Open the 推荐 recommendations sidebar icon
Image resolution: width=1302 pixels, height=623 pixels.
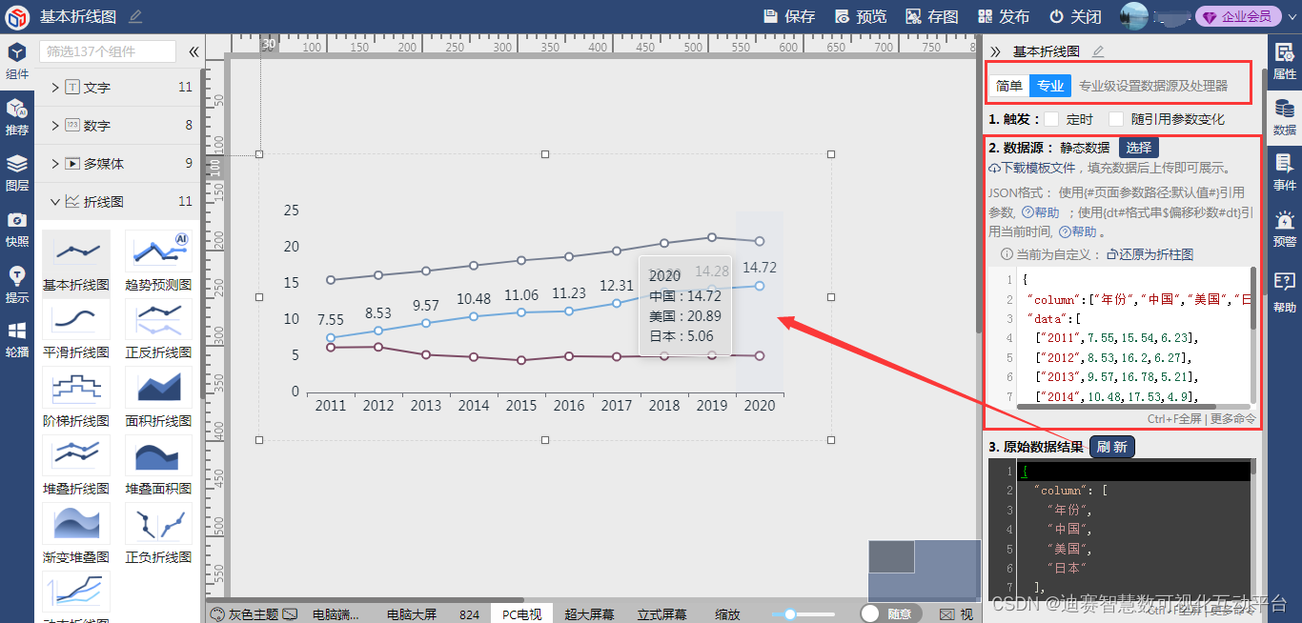coord(17,117)
